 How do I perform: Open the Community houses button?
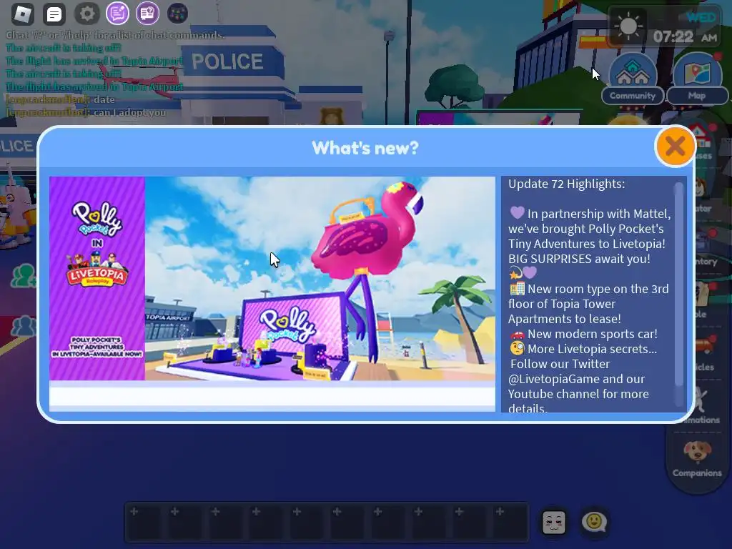pos(633,79)
